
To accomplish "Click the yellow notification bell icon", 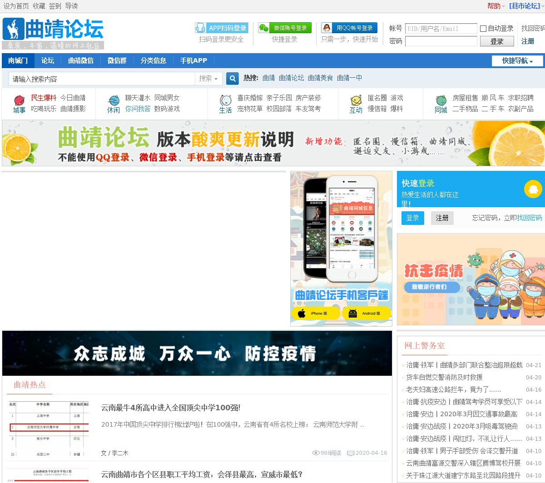I will 533,189.
